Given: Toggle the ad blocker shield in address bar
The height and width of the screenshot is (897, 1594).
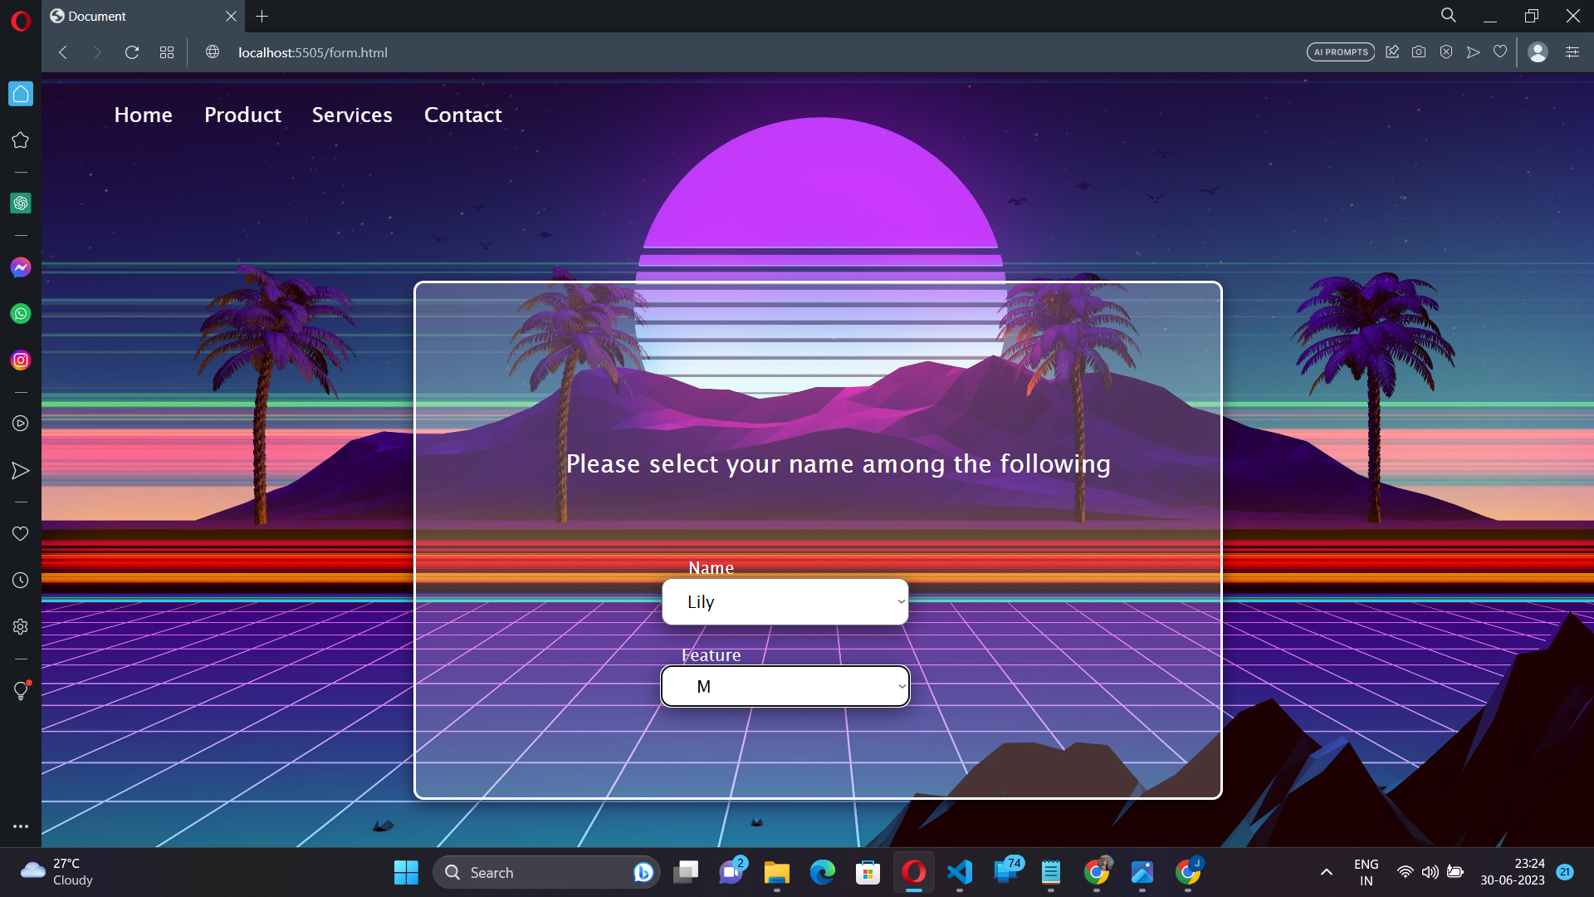Looking at the screenshot, I should point(1446,51).
